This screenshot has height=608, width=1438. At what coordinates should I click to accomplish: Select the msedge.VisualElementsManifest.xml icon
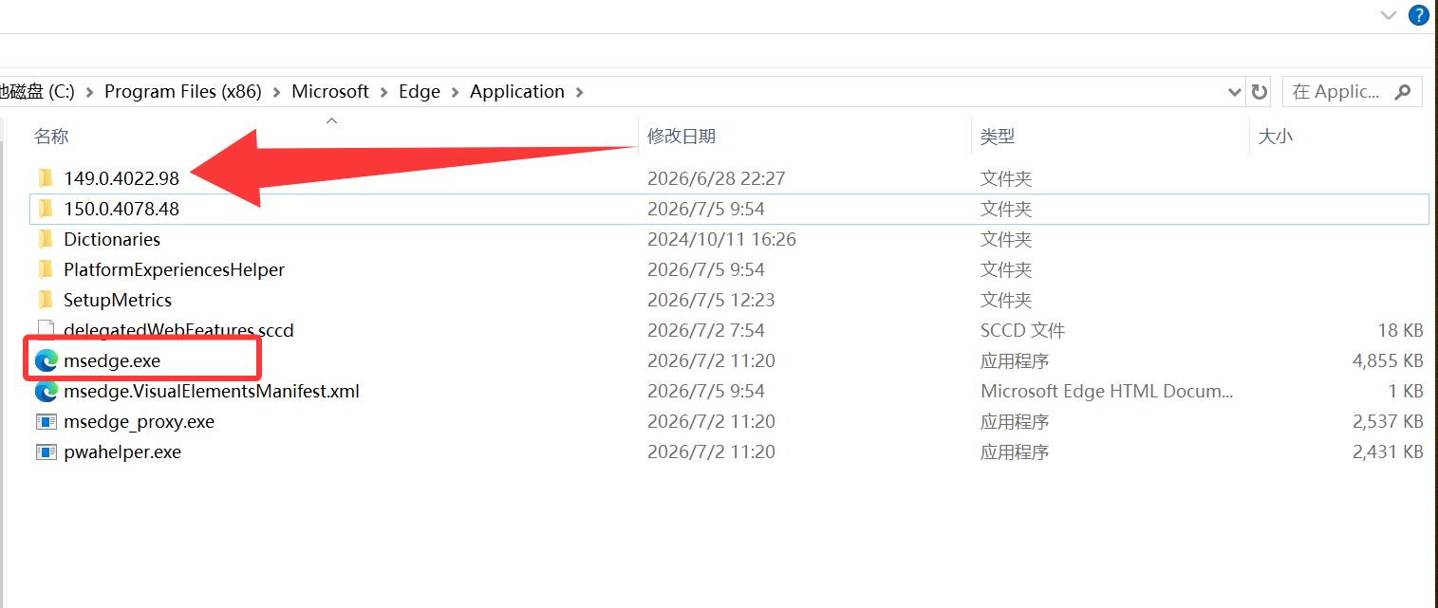tap(46, 391)
